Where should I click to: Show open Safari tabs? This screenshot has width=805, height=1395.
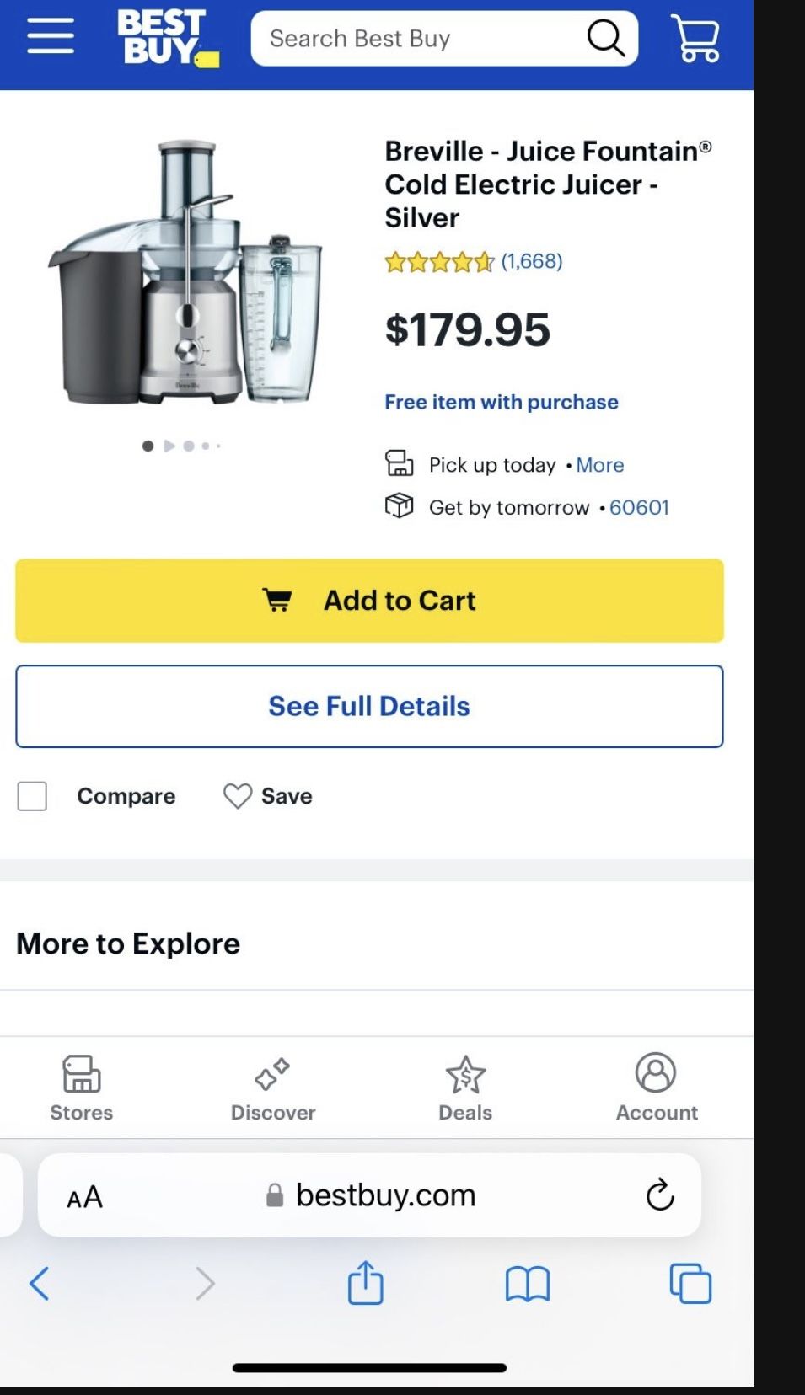click(690, 1284)
